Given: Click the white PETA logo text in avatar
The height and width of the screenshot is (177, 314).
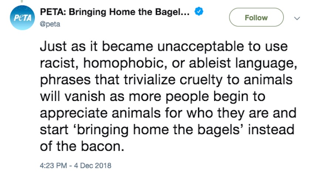Looking at the screenshot, I should [23, 18].
